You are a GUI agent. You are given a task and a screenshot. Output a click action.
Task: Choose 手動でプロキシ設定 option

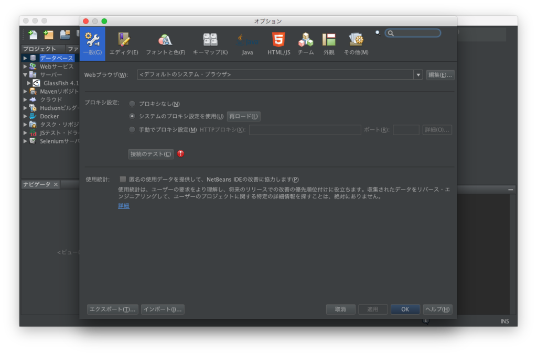tap(132, 129)
